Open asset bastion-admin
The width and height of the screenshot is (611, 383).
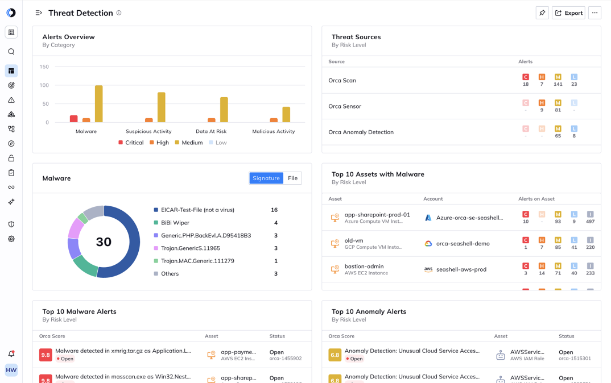tap(364, 267)
